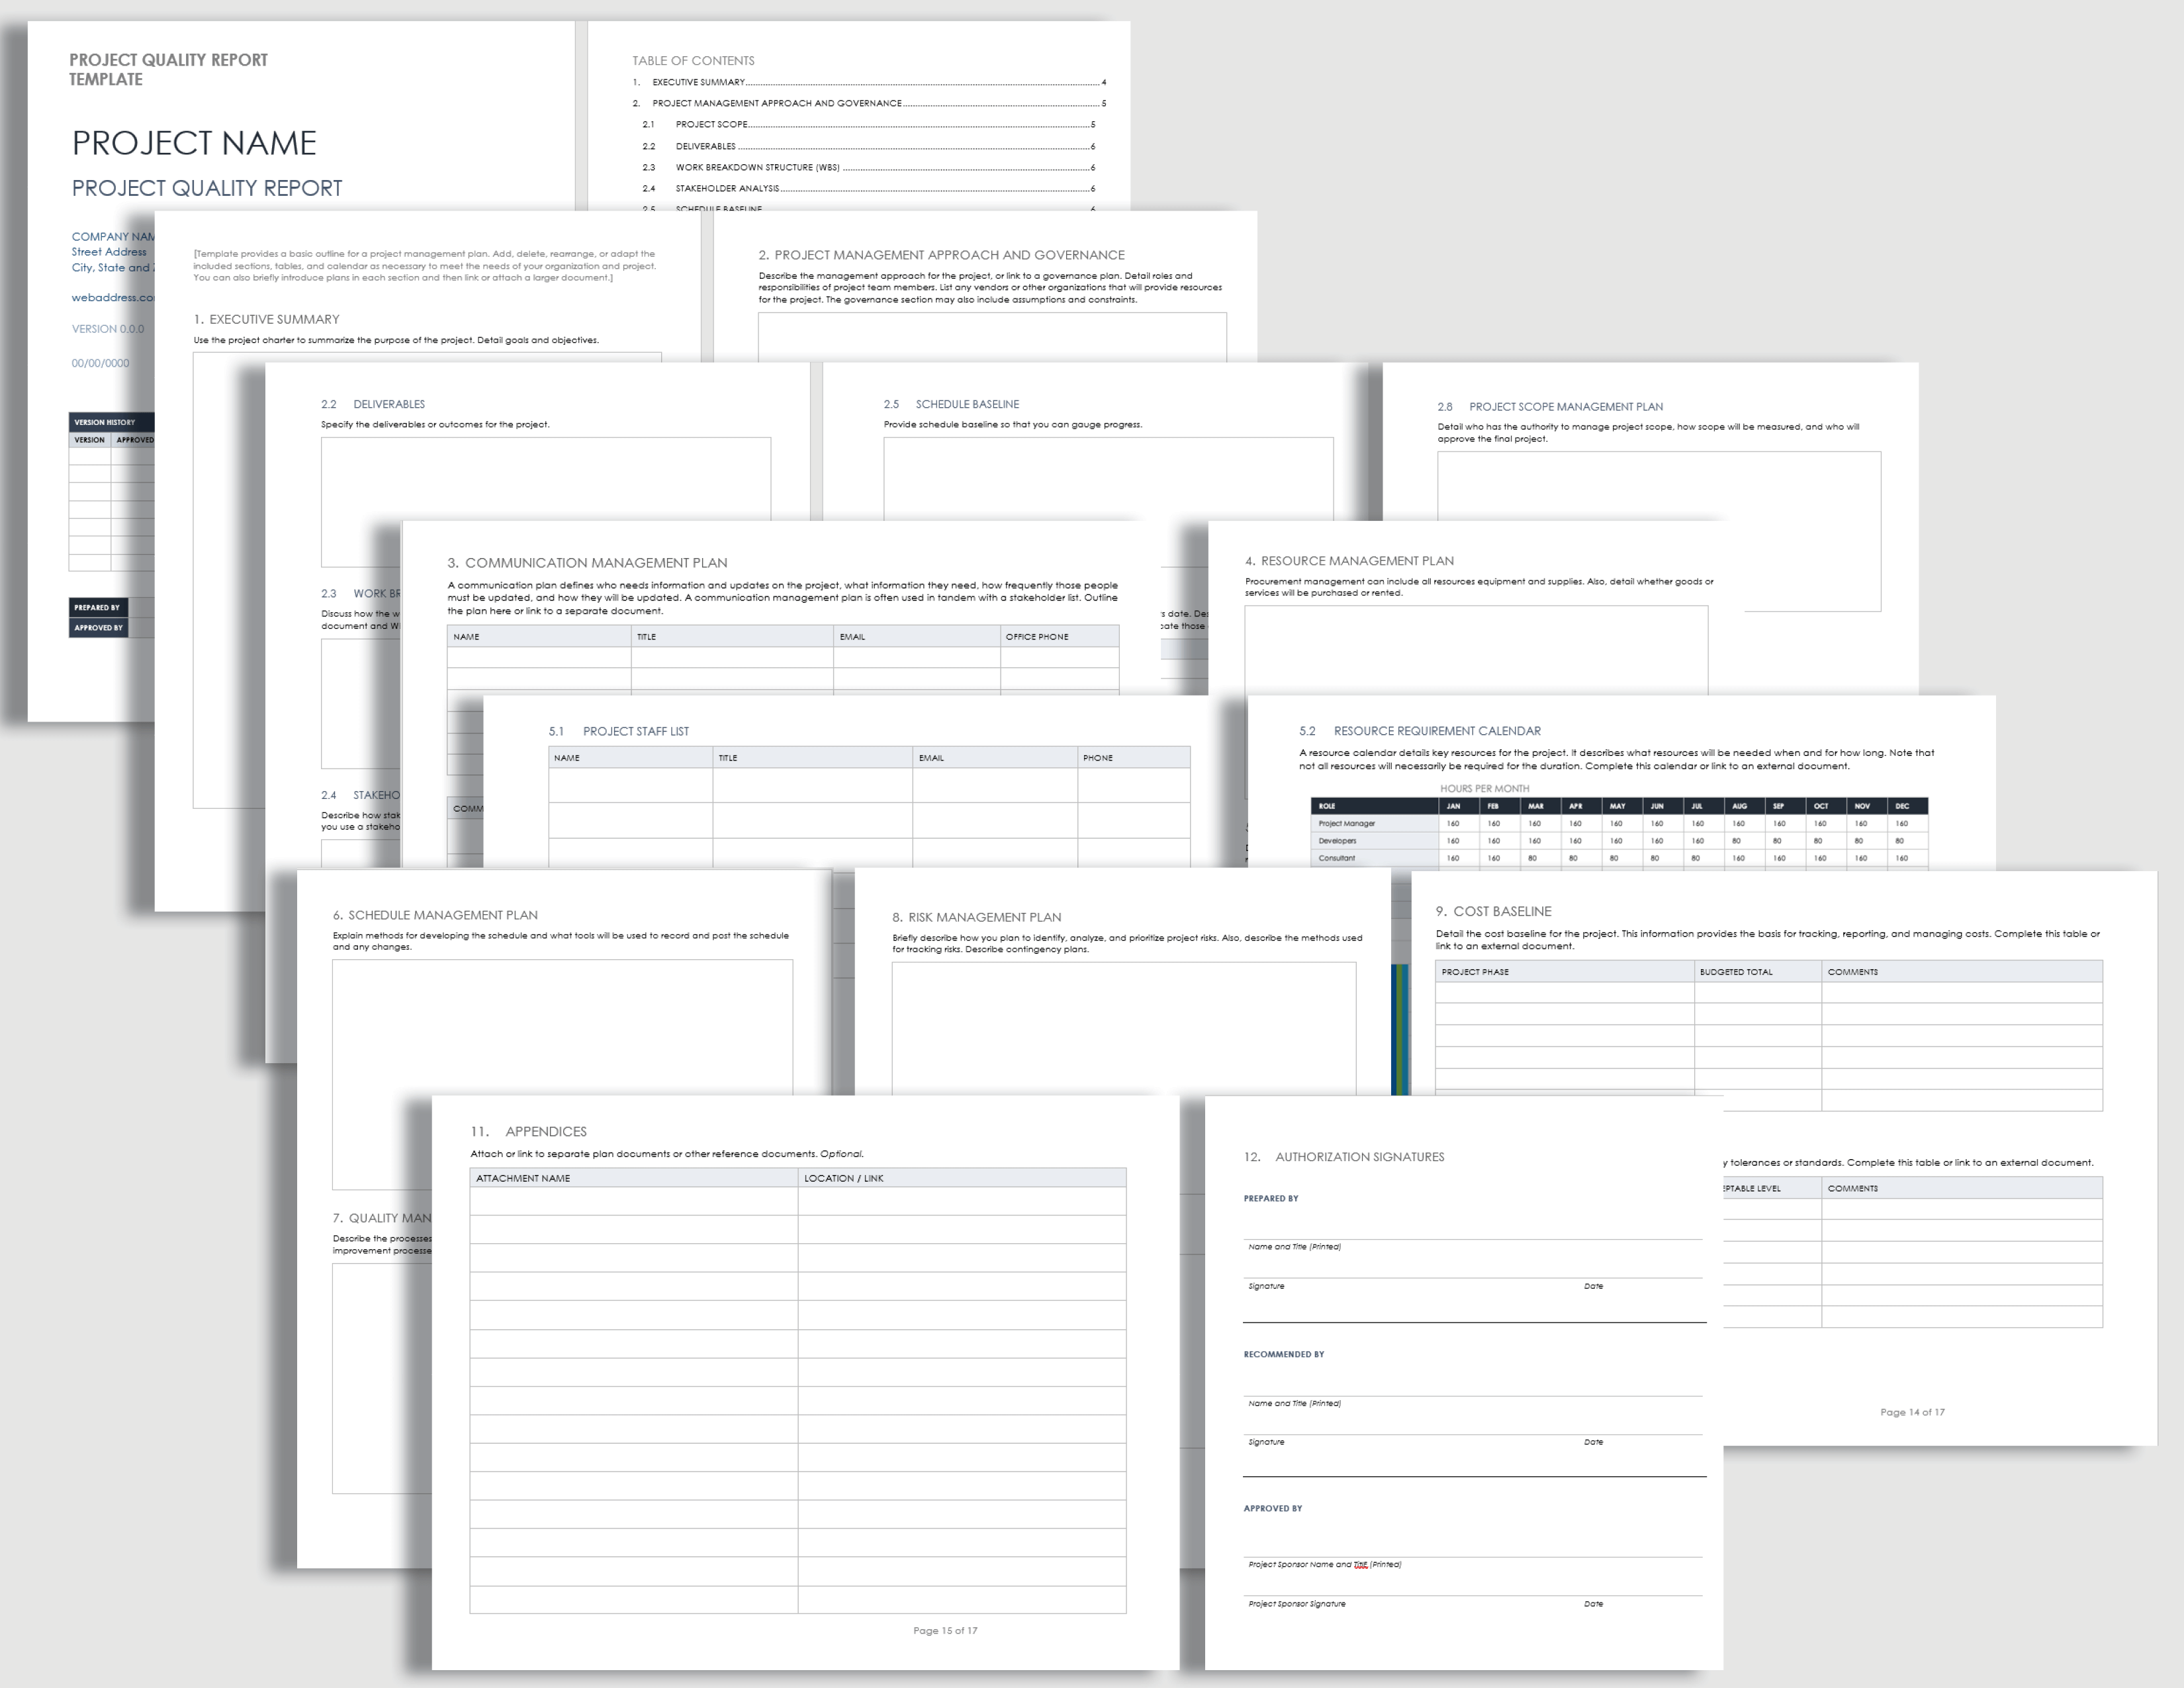The image size is (2184, 1688).
Task: Click inside the Risk Management Plan text box
Action: [x=1123, y=1029]
